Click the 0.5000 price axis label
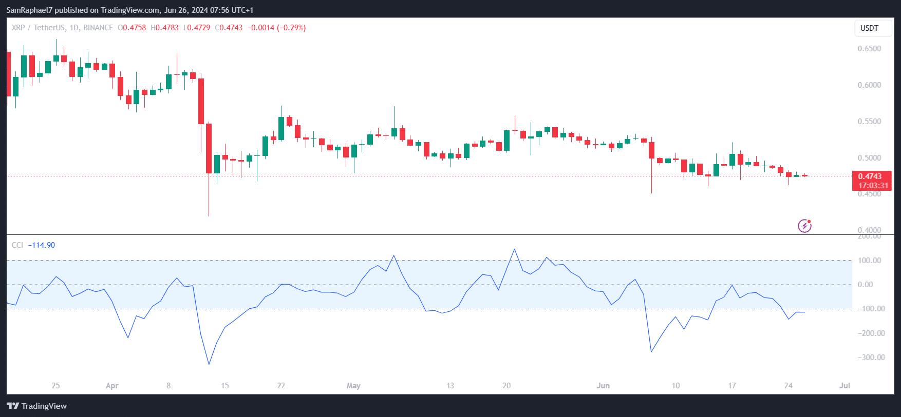The image size is (901, 417). click(869, 158)
